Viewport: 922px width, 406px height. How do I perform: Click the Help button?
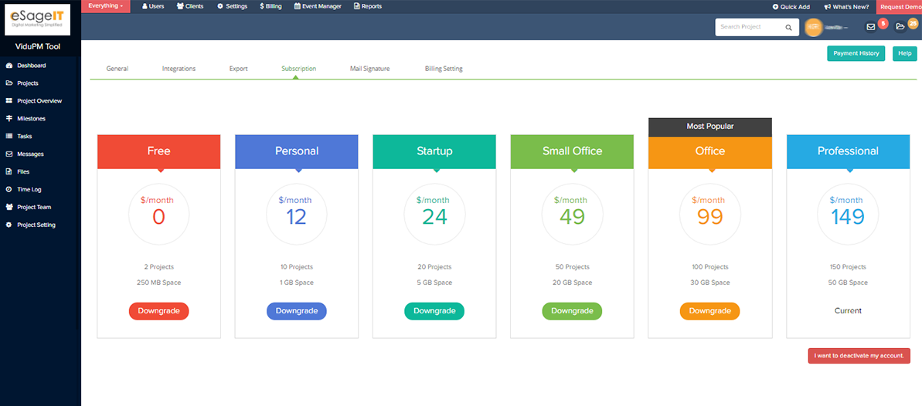(904, 53)
